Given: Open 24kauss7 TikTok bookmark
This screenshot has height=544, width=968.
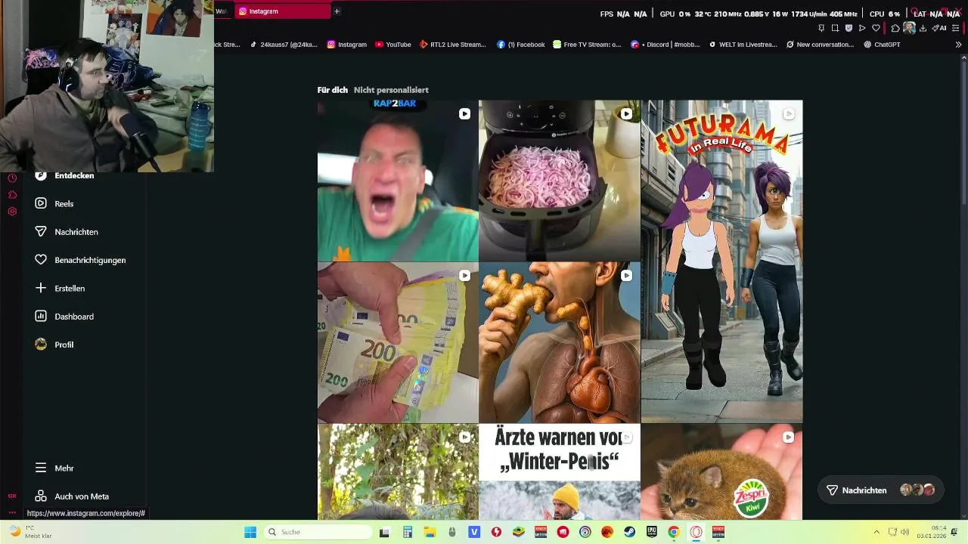Looking at the screenshot, I should pos(284,45).
